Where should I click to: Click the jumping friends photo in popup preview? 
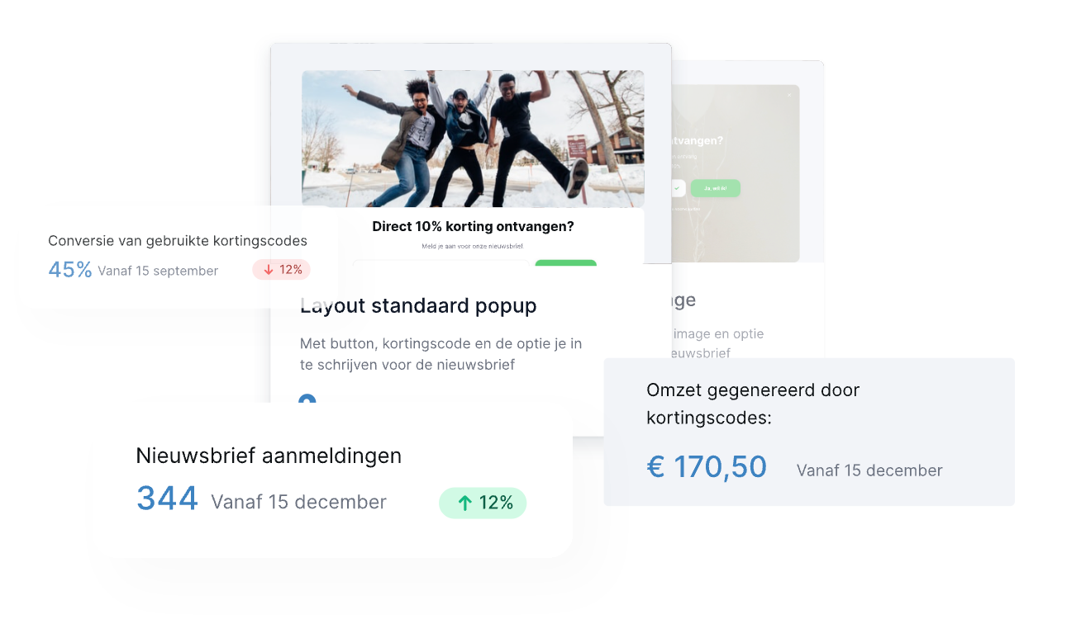point(473,139)
